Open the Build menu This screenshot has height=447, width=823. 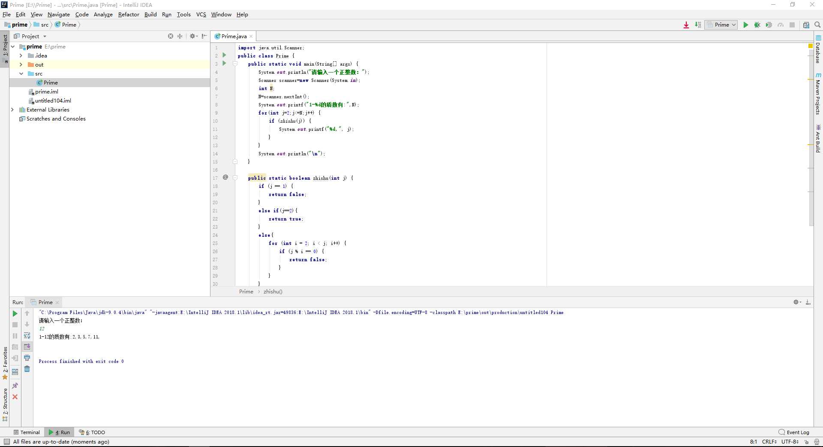[150, 15]
